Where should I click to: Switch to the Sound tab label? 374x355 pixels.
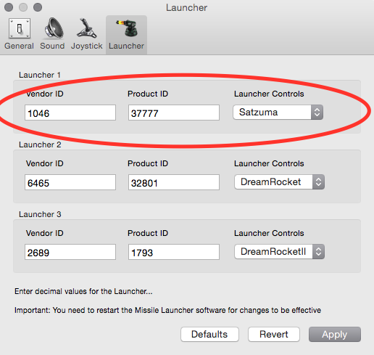pyautogui.click(x=52, y=46)
